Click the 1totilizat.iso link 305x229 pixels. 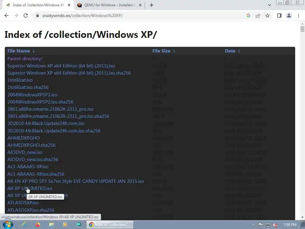pos(20,80)
